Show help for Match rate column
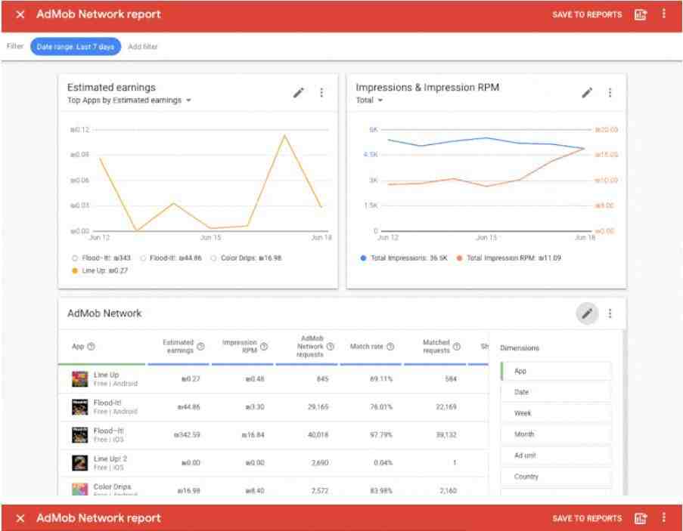 click(x=390, y=347)
